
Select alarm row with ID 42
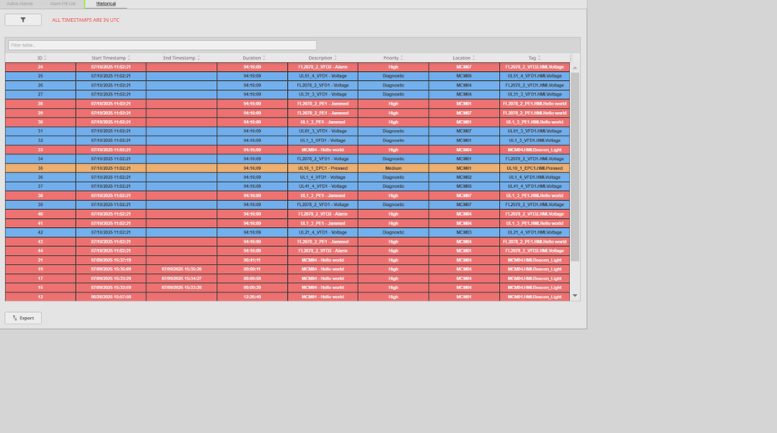click(x=286, y=232)
